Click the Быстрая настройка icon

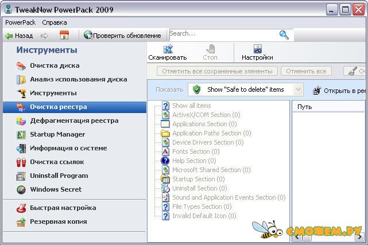21,208
